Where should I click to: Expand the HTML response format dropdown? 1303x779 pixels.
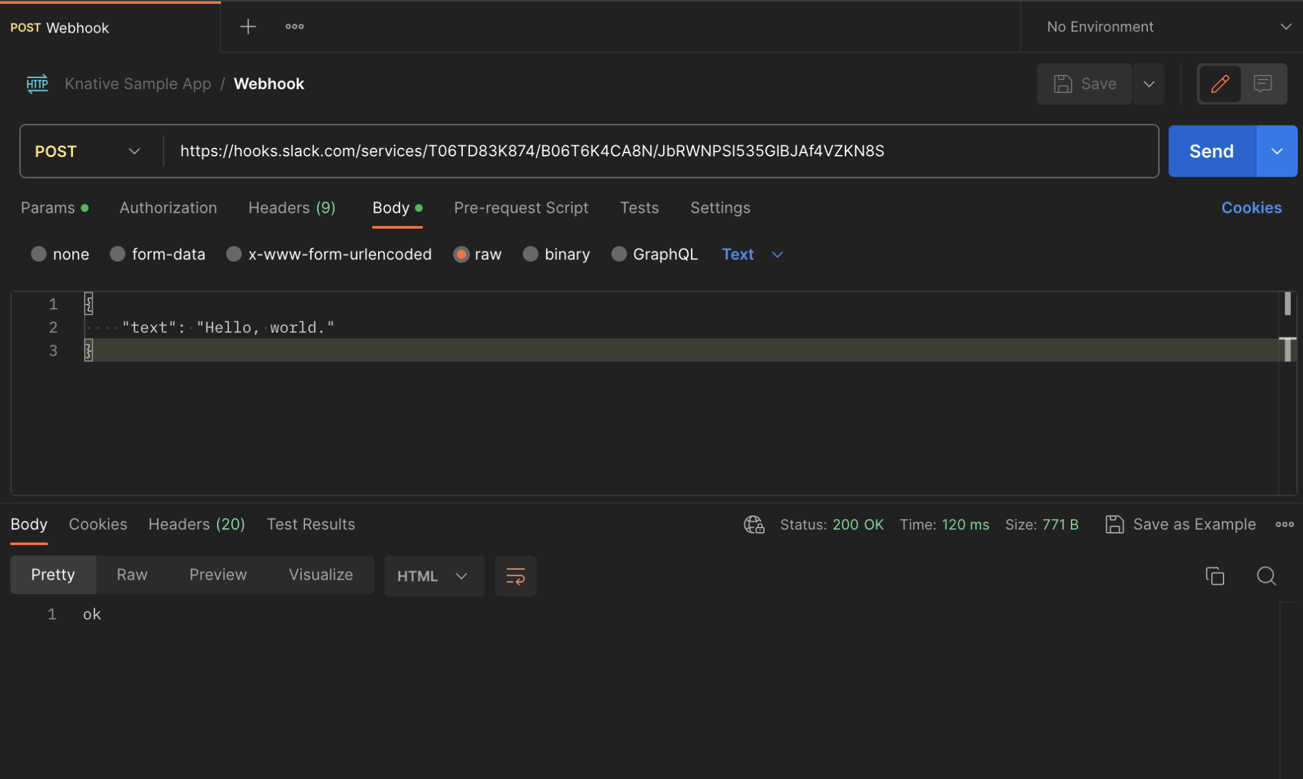[x=433, y=576]
